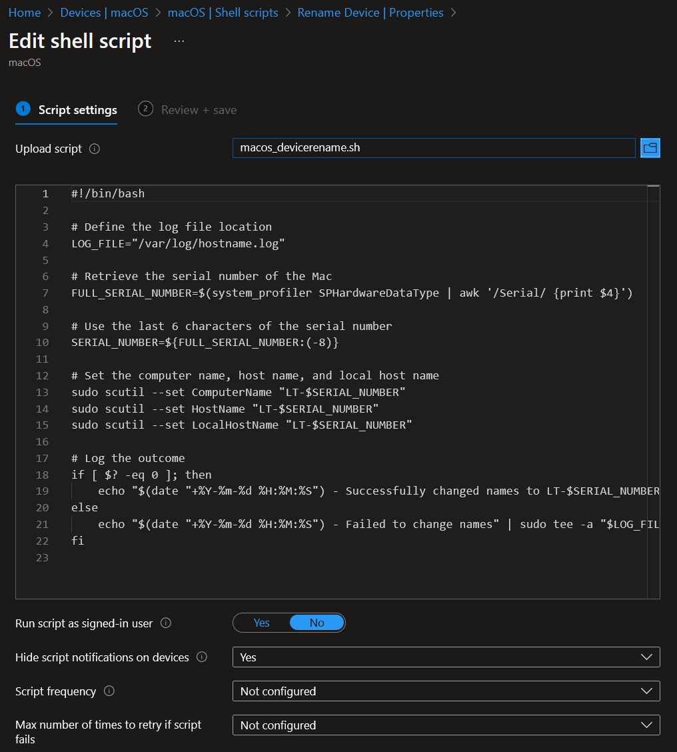Image resolution: width=677 pixels, height=752 pixels.
Task: Keep No selected on the signed-in user toggle
Action: click(317, 623)
